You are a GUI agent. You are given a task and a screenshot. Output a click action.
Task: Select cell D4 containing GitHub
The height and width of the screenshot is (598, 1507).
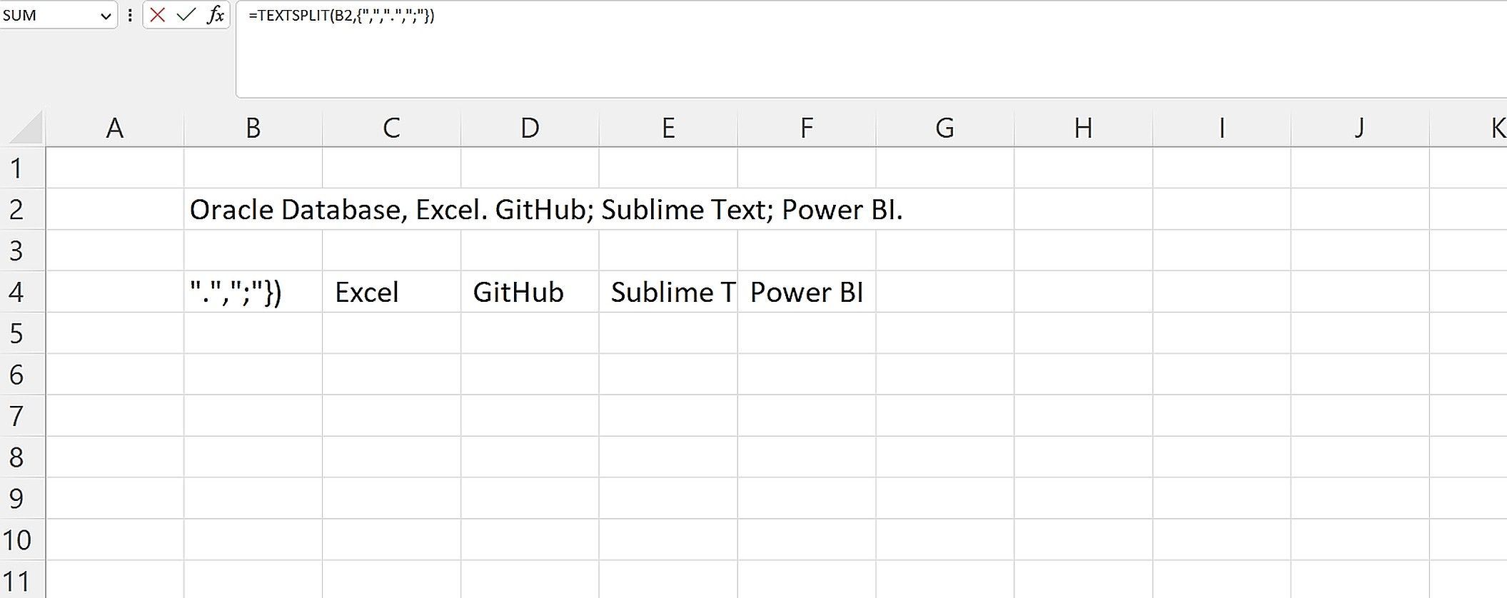coord(529,291)
